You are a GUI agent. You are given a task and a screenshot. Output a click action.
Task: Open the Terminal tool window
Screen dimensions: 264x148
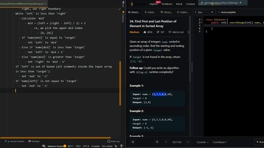coord(34,141)
